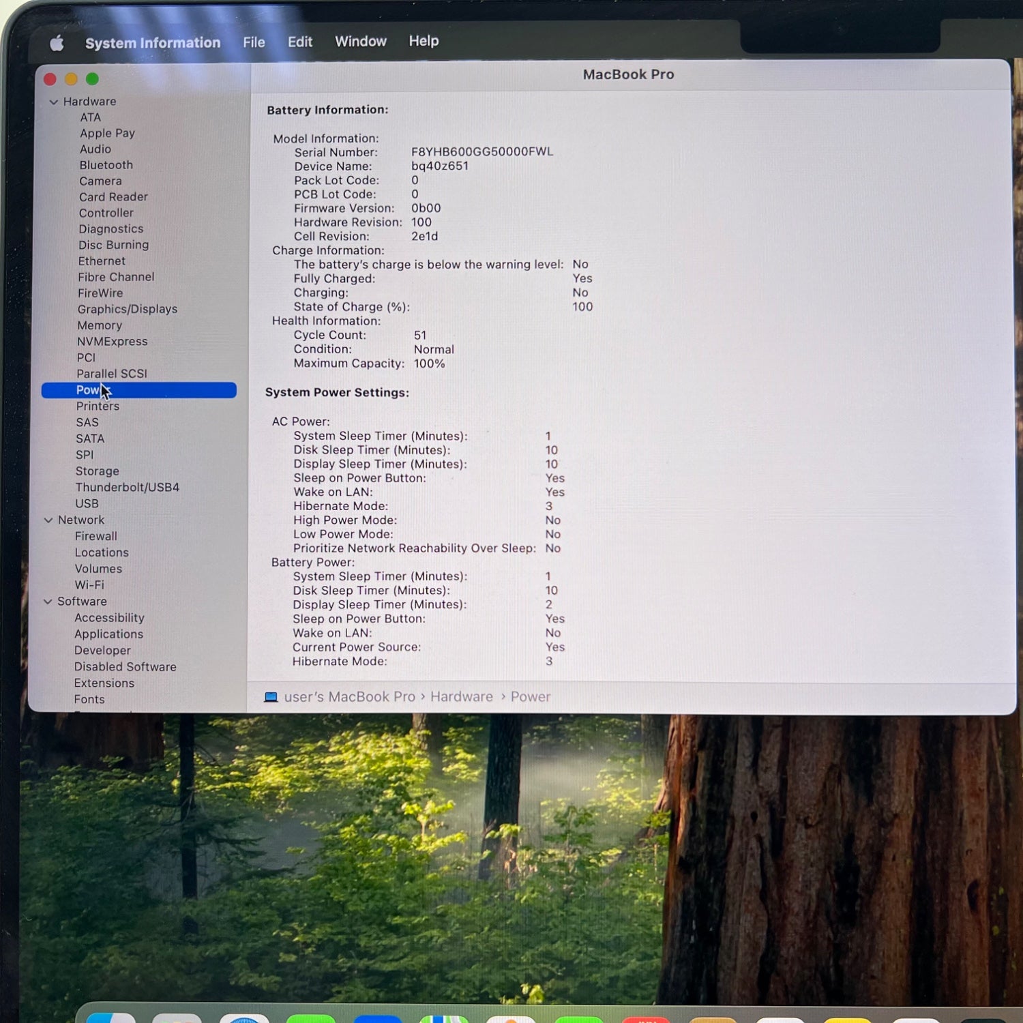Select NVMExpress in the sidebar
The height and width of the screenshot is (1023, 1023).
(113, 342)
